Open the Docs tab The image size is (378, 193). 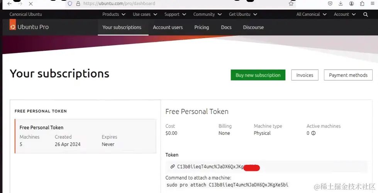tap(226, 27)
